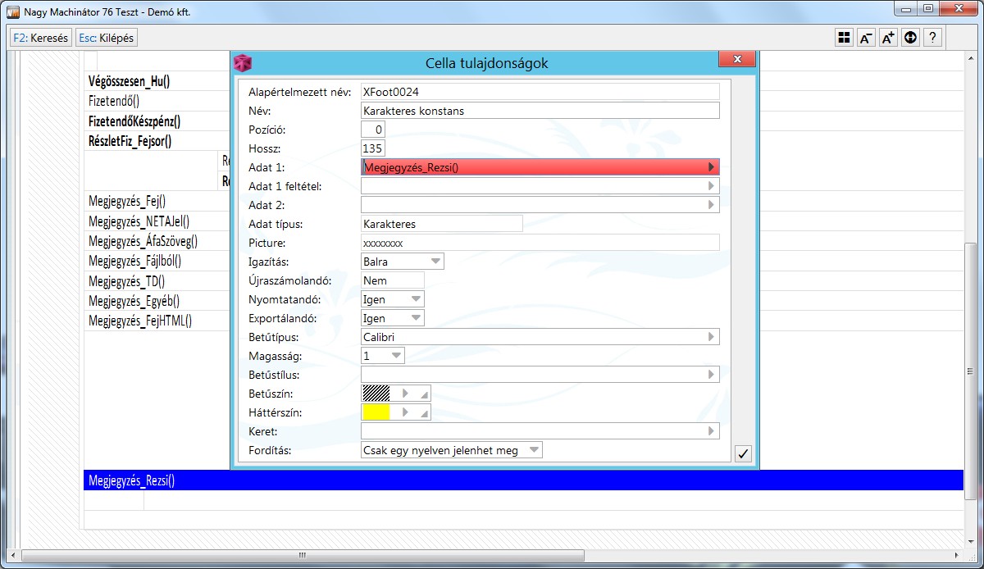Select Fizetendő() row
The height and width of the screenshot is (569, 984).
coord(114,102)
